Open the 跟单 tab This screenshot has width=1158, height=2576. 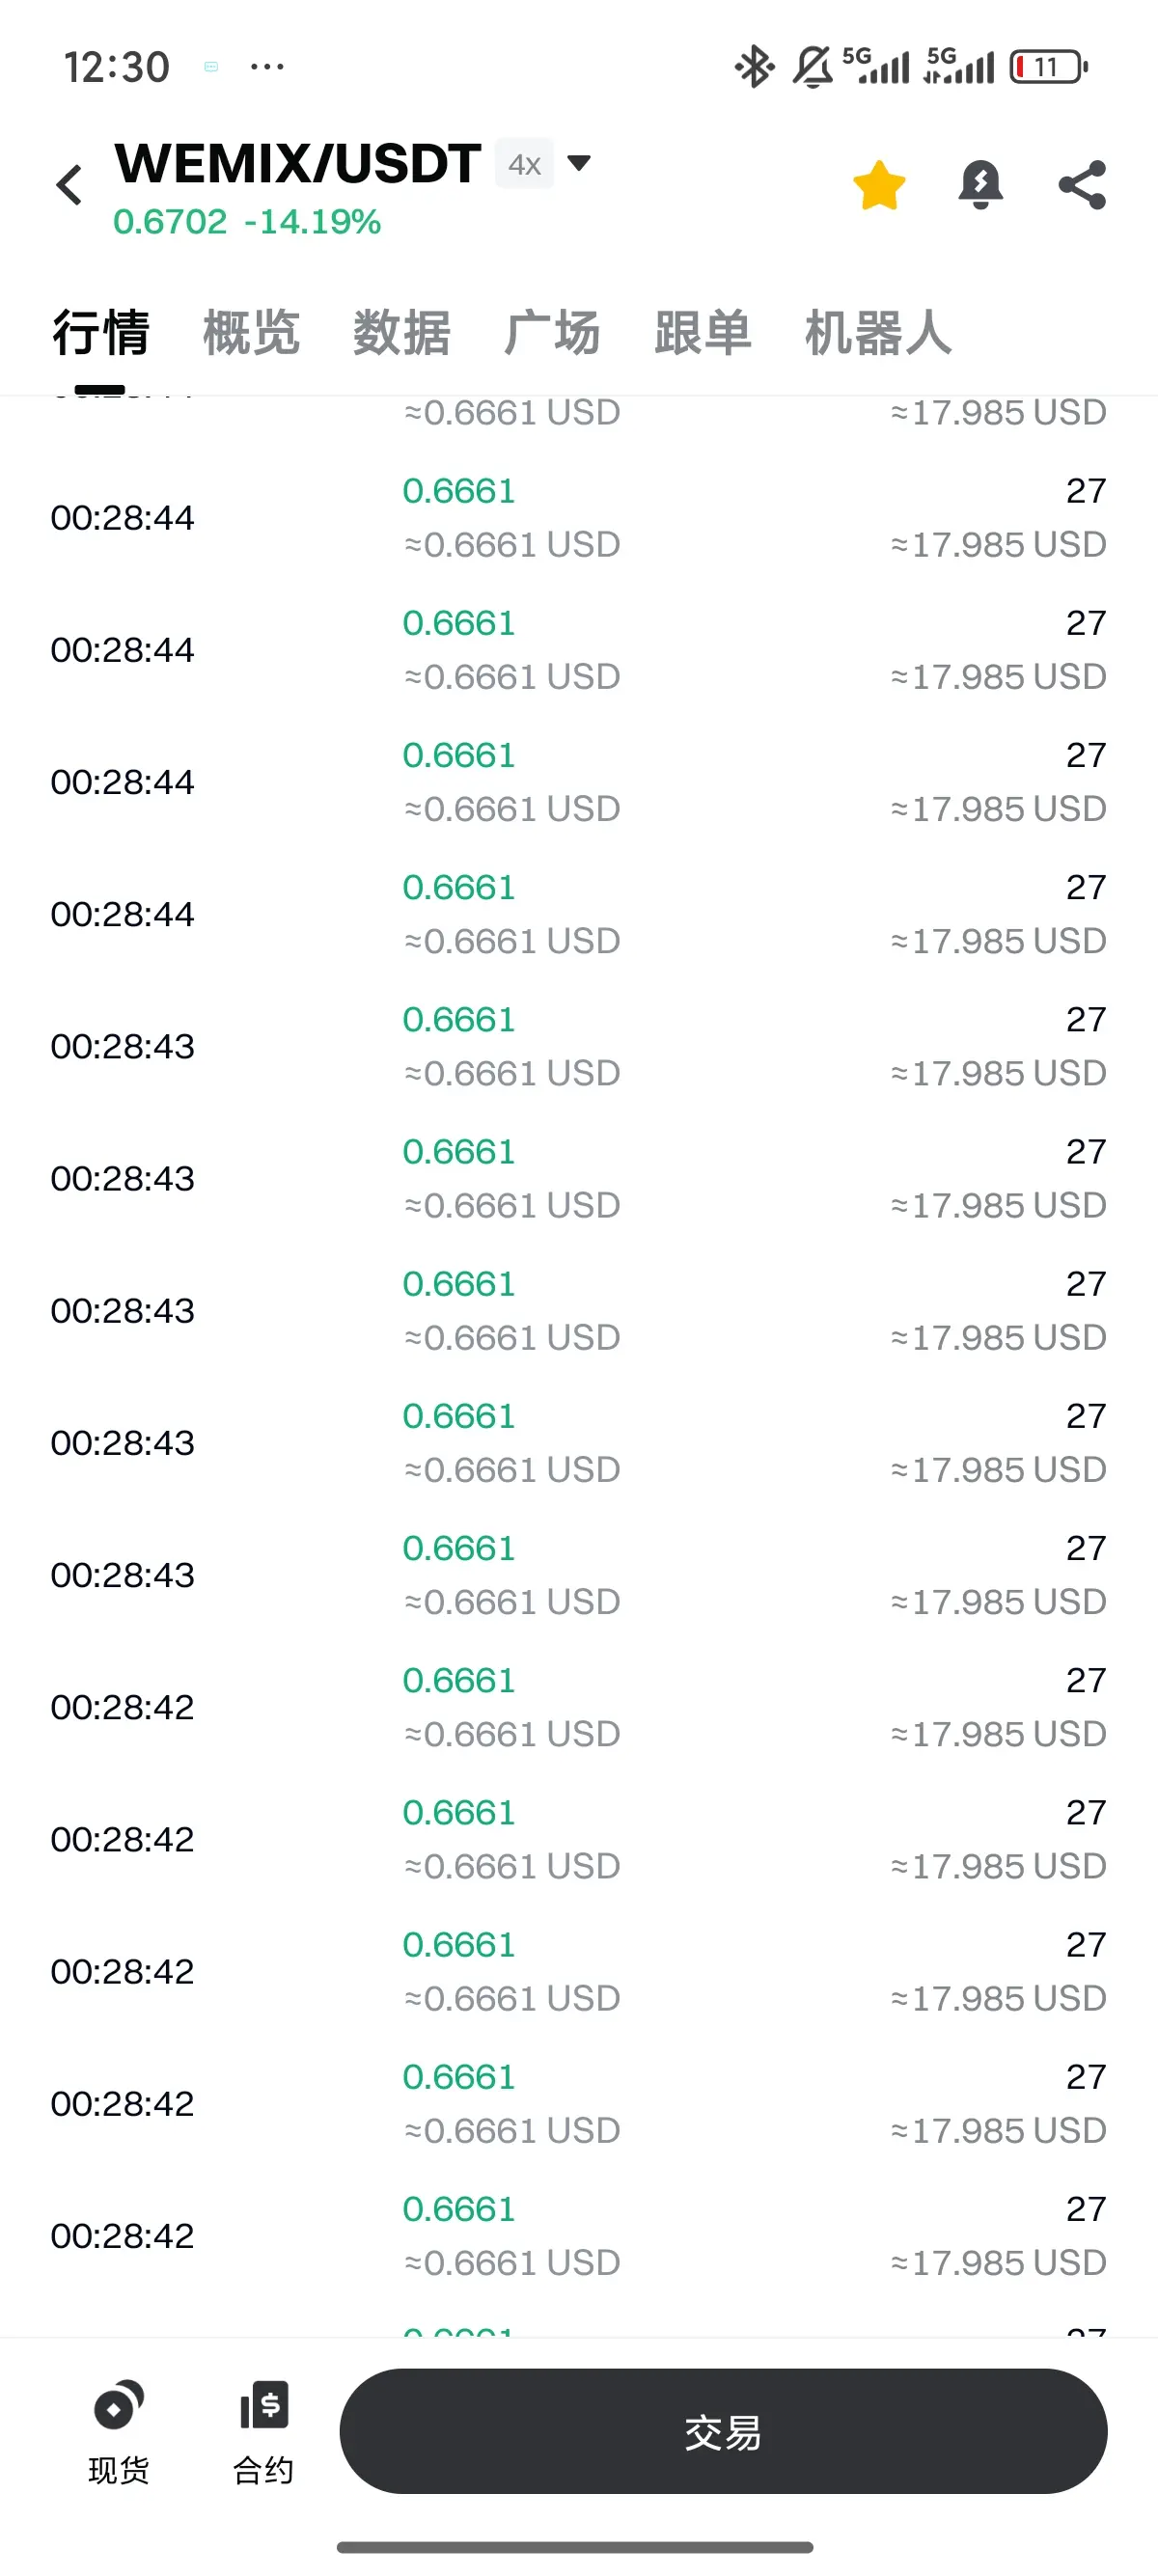point(702,332)
